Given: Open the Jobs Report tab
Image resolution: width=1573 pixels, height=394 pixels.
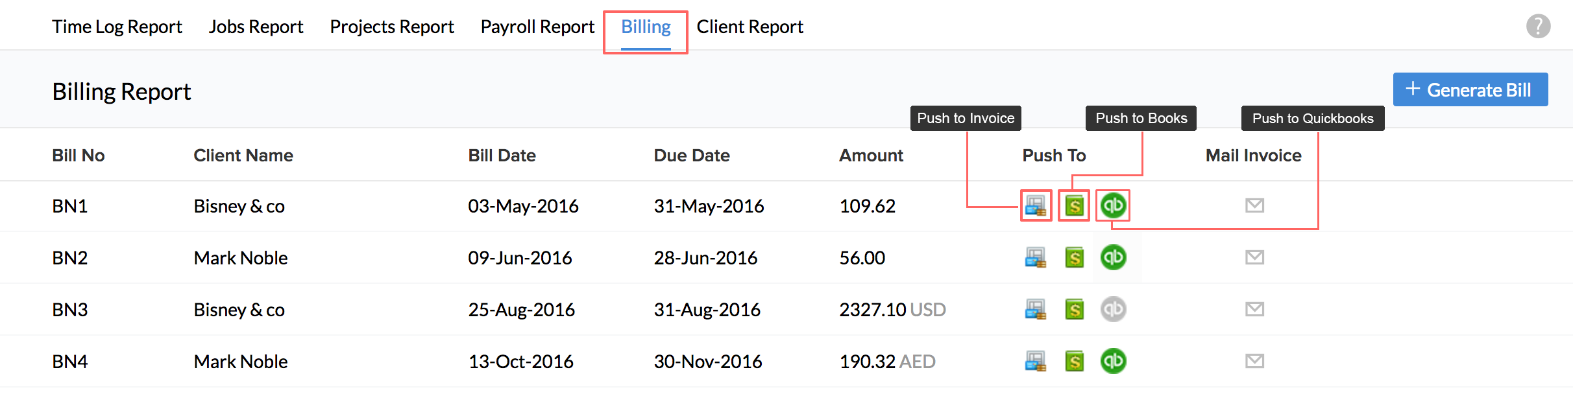Looking at the screenshot, I should point(256,27).
